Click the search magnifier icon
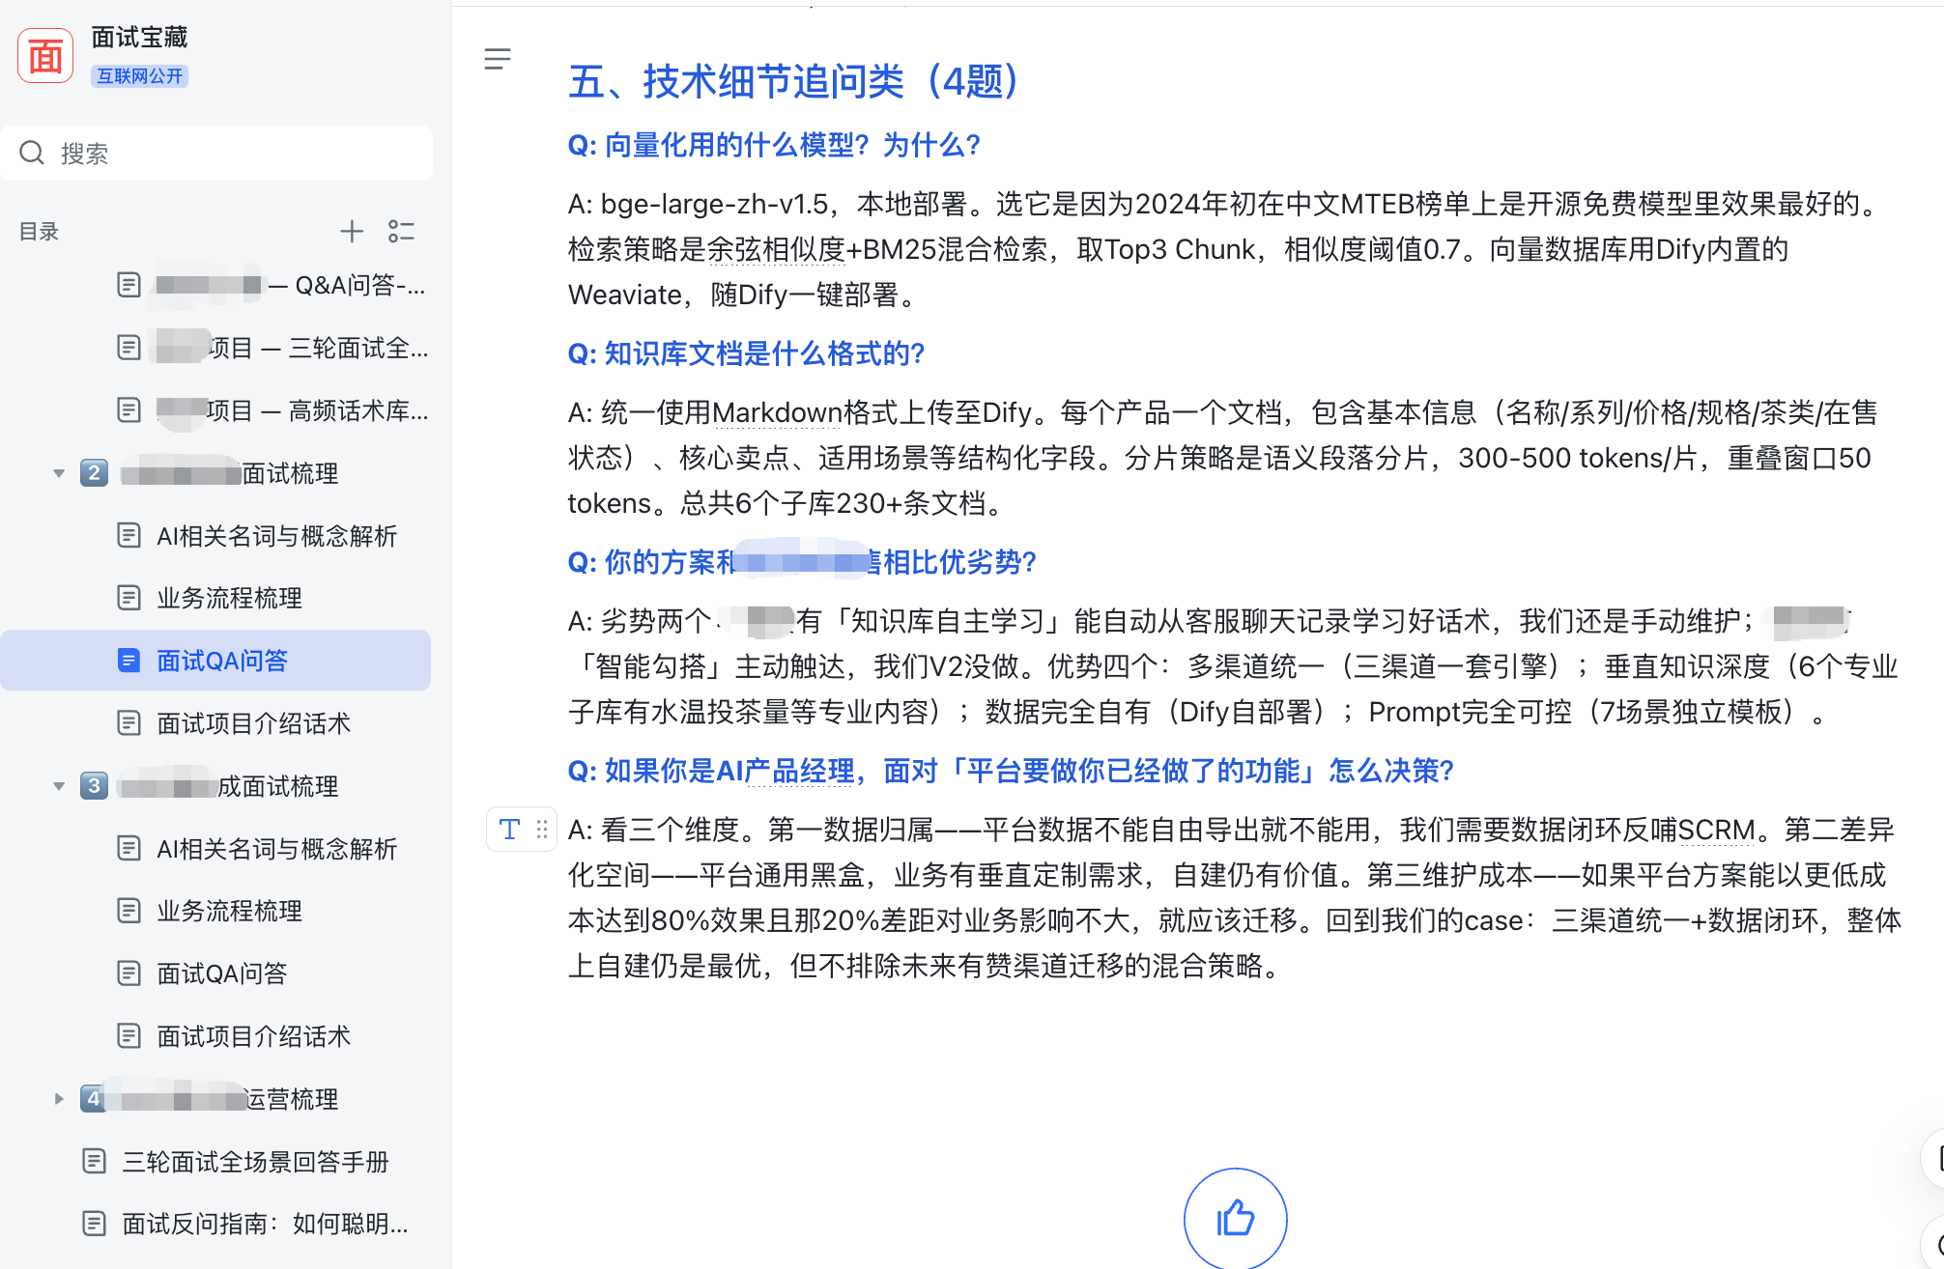The image size is (1944, 1269). [32, 153]
